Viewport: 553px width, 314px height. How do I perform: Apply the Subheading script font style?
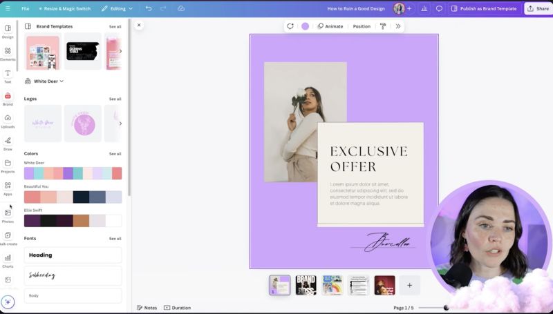coord(73,275)
